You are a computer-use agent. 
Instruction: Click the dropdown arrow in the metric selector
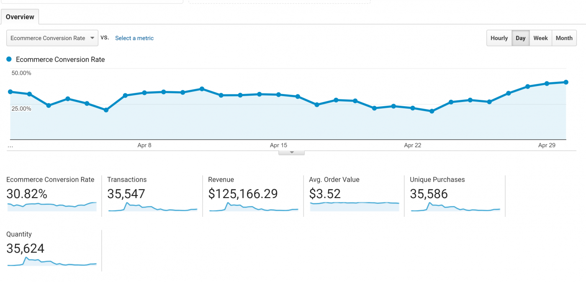[92, 38]
